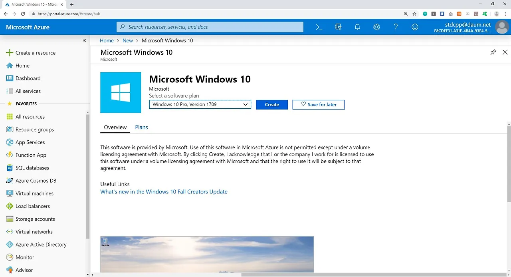Click the Microsoft Windows 10 breadcrumb text

[167, 41]
